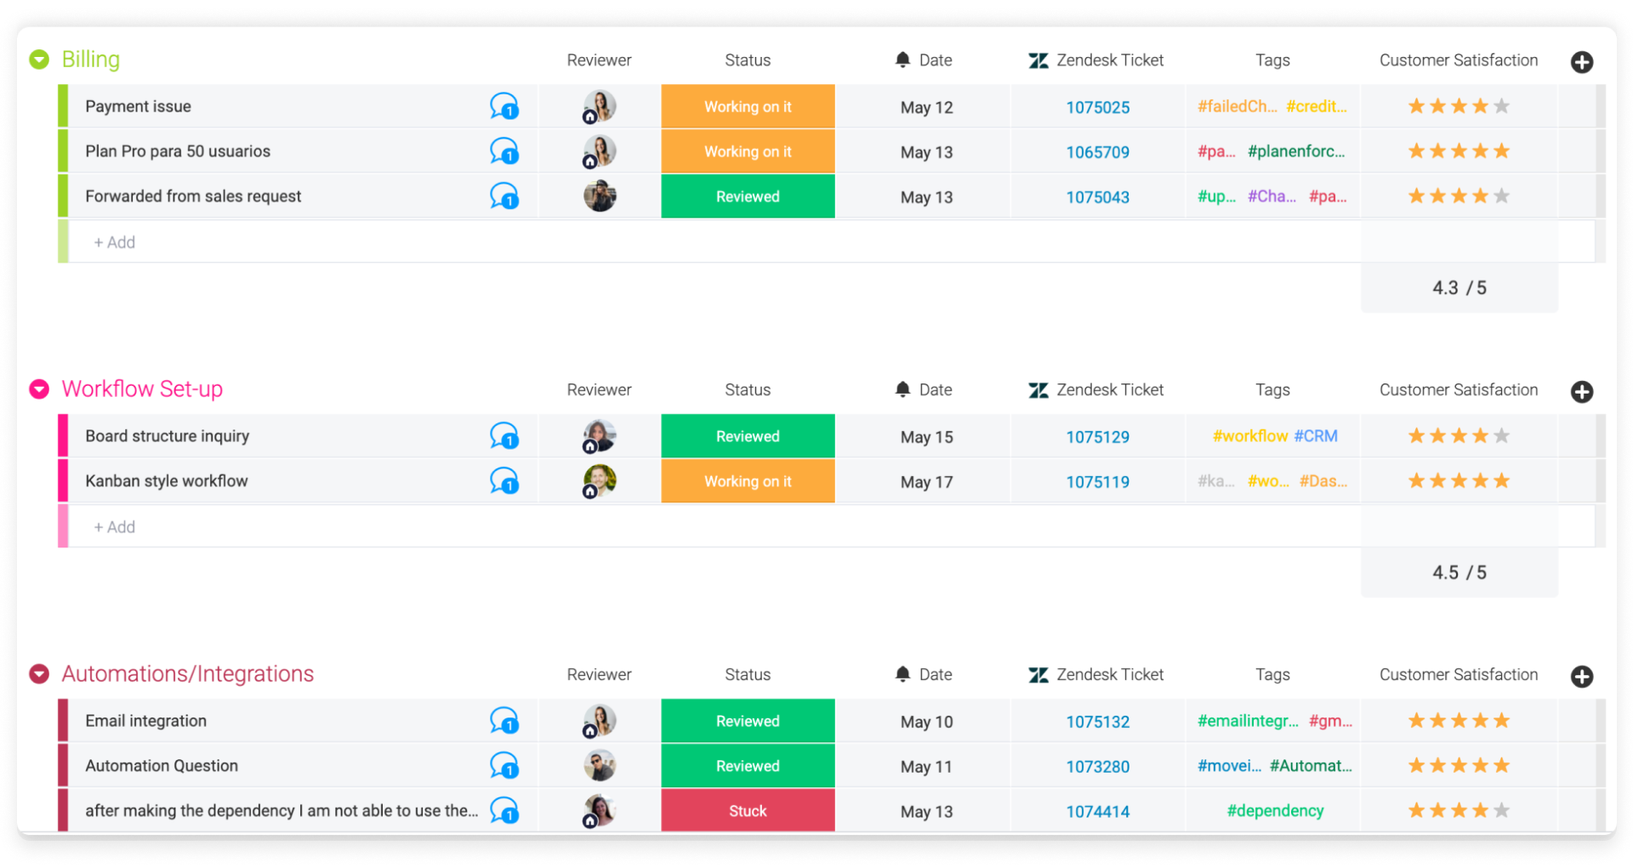Image resolution: width=1633 pixels, height=868 pixels.
Task: Open Zendesk ticket 1075025
Action: [x=1098, y=107]
